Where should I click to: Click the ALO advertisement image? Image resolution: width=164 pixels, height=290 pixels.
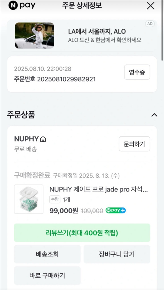click(34, 36)
